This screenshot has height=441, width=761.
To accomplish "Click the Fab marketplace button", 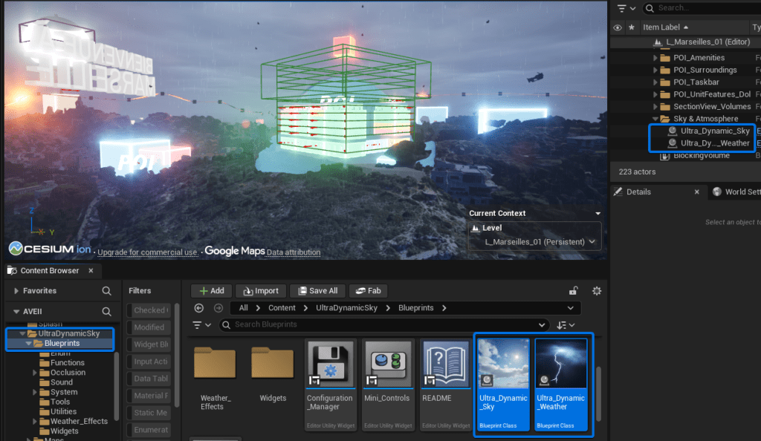I will (369, 291).
